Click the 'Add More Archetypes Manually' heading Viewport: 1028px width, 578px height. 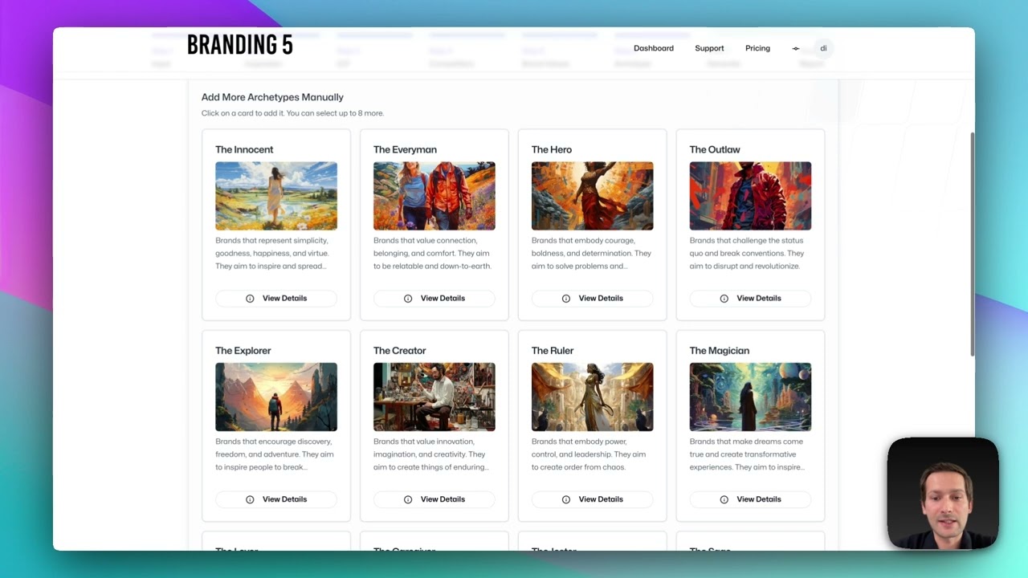pyautogui.click(x=272, y=97)
